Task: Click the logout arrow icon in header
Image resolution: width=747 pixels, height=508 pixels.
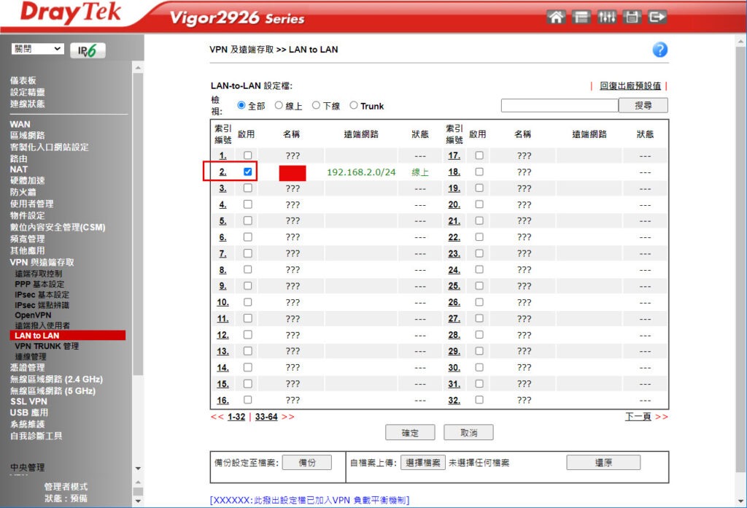Action: pyautogui.click(x=657, y=18)
